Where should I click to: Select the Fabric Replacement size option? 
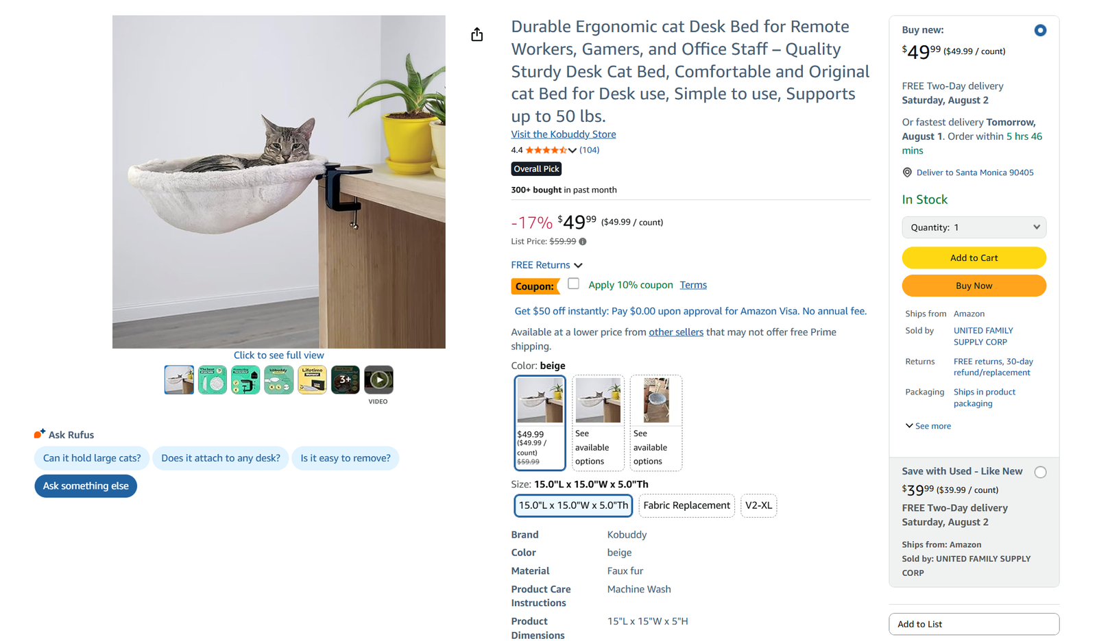coord(686,505)
